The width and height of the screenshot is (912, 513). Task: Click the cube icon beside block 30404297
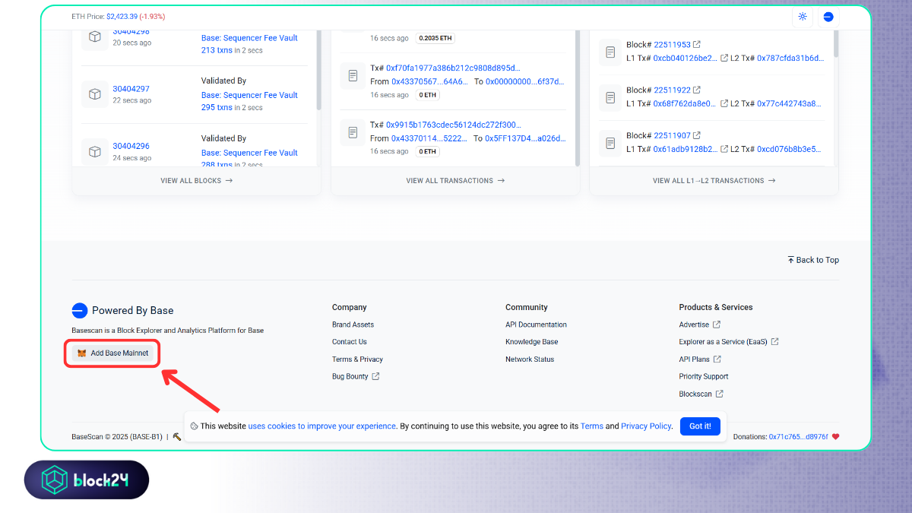[x=95, y=94]
